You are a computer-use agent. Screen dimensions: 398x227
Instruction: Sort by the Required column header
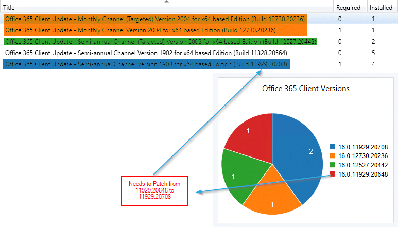tap(348, 8)
